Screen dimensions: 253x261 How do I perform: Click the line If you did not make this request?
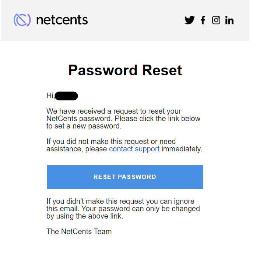tap(111, 141)
